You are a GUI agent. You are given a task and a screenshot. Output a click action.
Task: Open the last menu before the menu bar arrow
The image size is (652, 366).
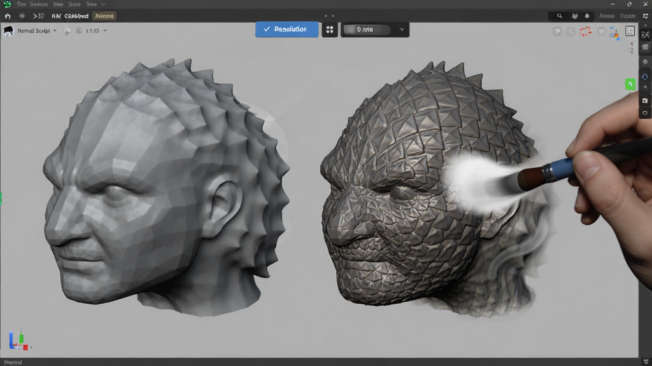pyautogui.click(x=91, y=4)
